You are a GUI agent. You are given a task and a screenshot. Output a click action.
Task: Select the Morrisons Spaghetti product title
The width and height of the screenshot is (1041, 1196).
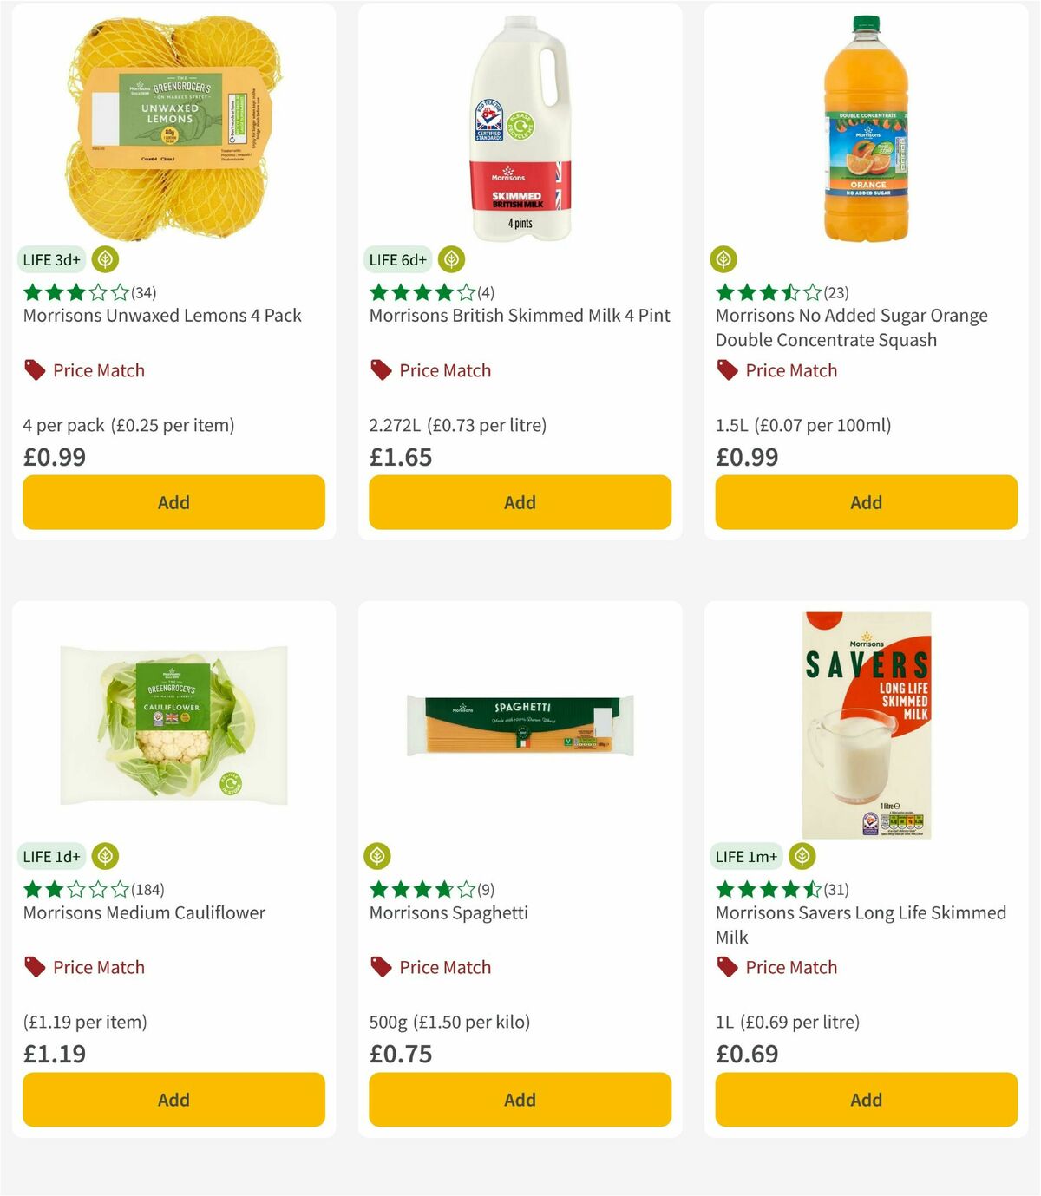(x=450, y=912)
